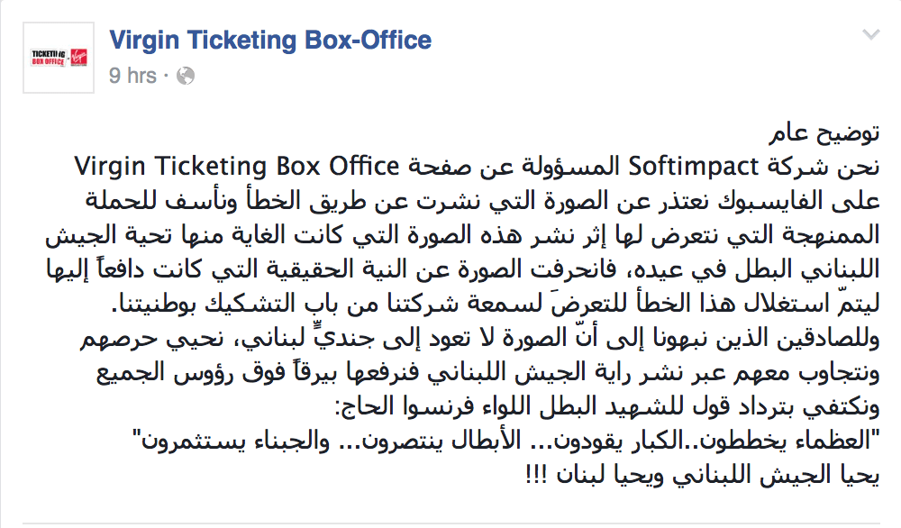Expand the post options chevron dropdown

point(870,35)
